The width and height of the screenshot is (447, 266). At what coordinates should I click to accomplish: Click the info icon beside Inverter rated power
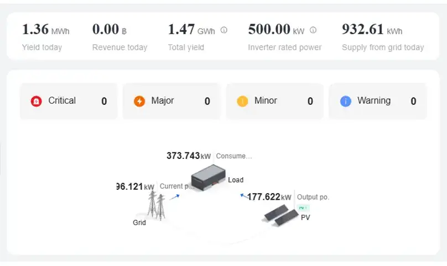click(313, 30)
